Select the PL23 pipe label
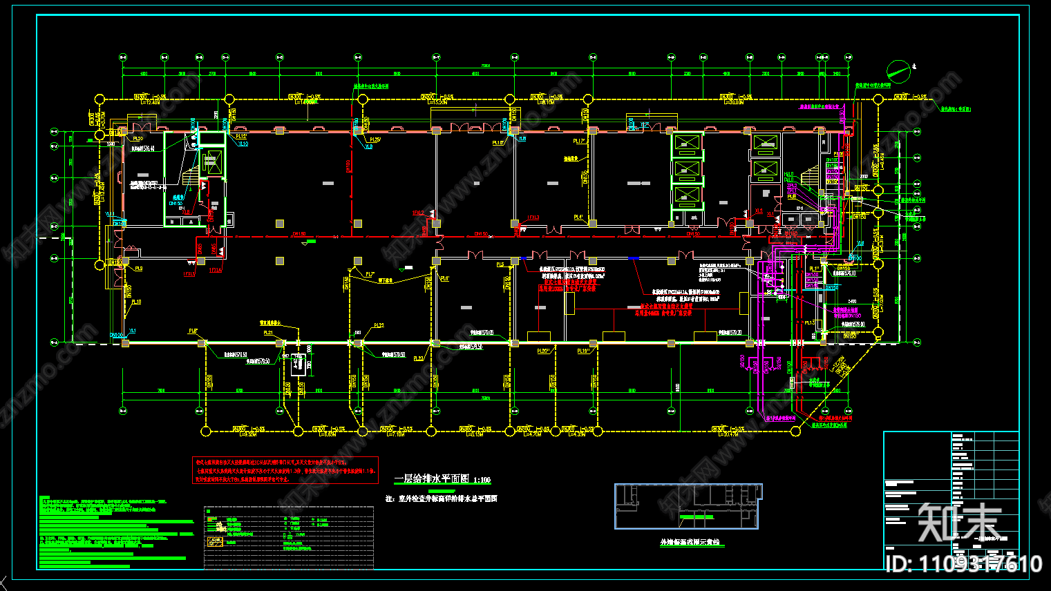 [419, 358]
